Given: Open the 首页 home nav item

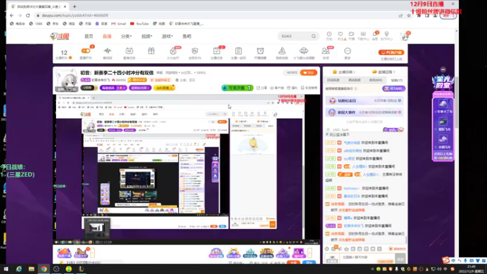Looking at the screenshot, I should 88,37.
